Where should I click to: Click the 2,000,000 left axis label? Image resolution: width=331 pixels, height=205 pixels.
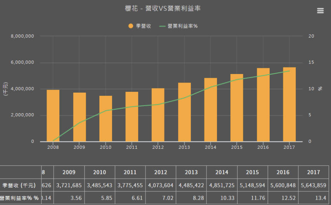(x=23, y=115)
